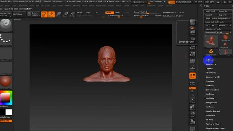Click the Scale view icon in the right shelf

pos(193,115)
